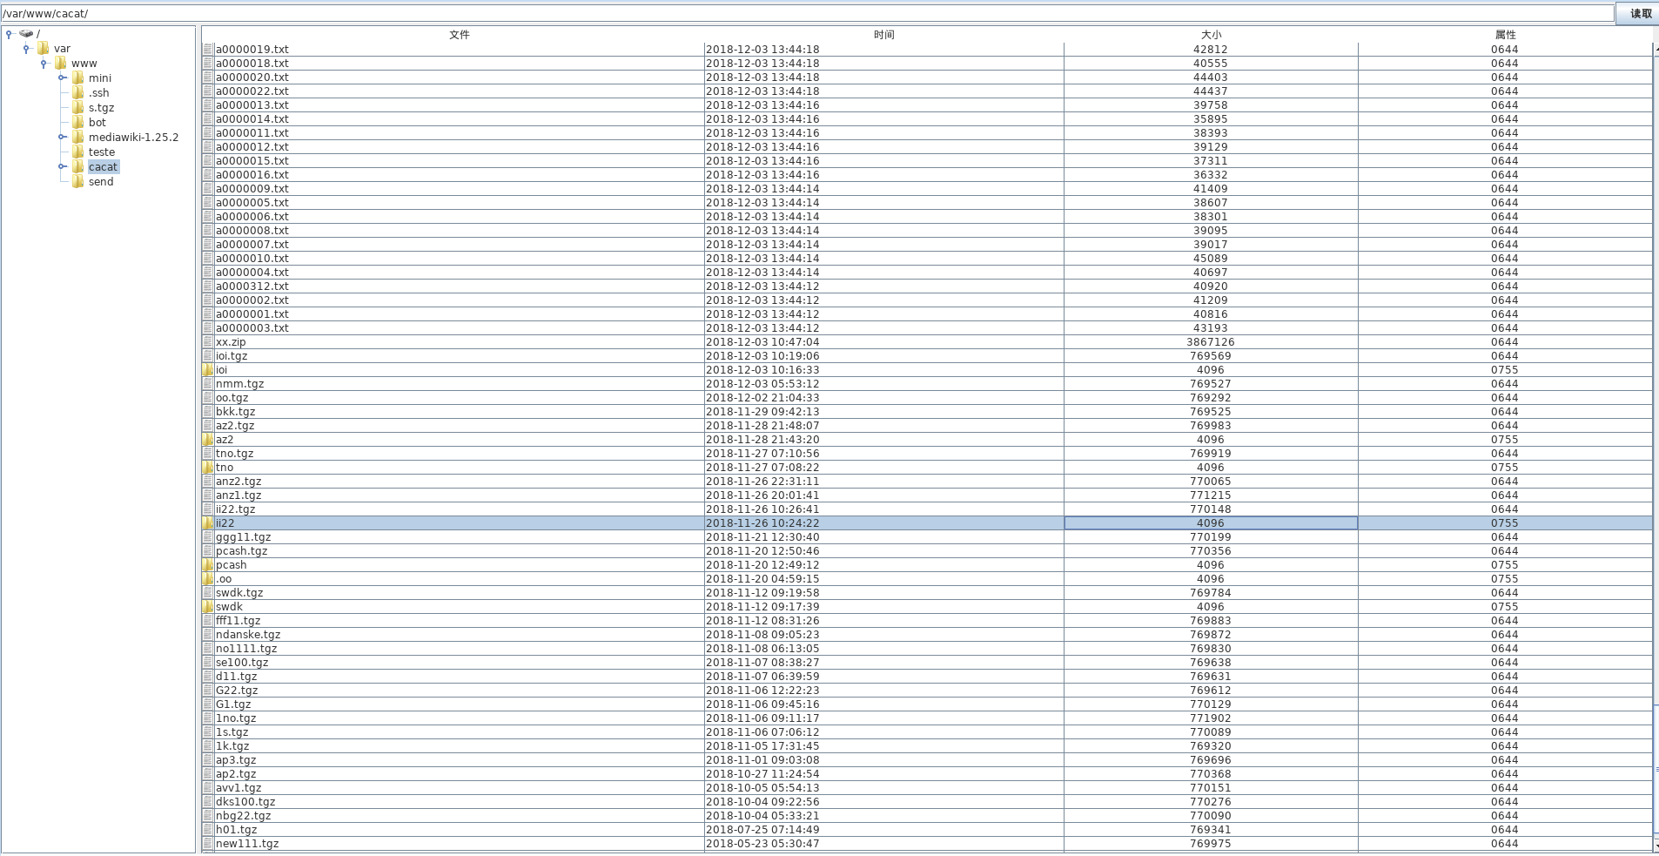Click file name a0000312.txt
This screenshot has height=856, width=1659.
252,286
